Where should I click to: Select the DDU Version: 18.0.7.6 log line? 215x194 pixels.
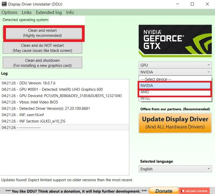tap(64, 83)
